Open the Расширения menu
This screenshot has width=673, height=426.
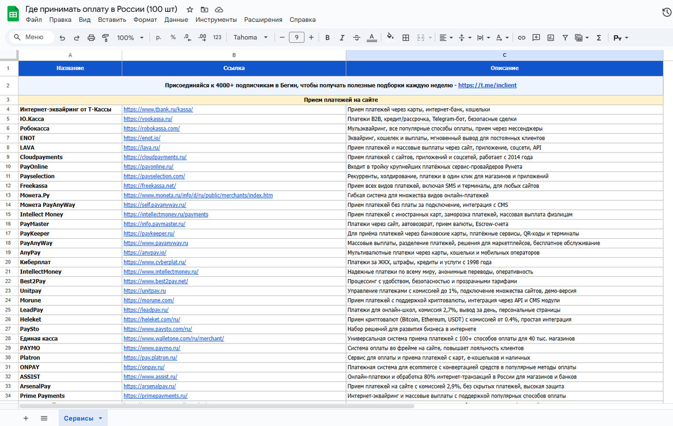tap(263, 20)
